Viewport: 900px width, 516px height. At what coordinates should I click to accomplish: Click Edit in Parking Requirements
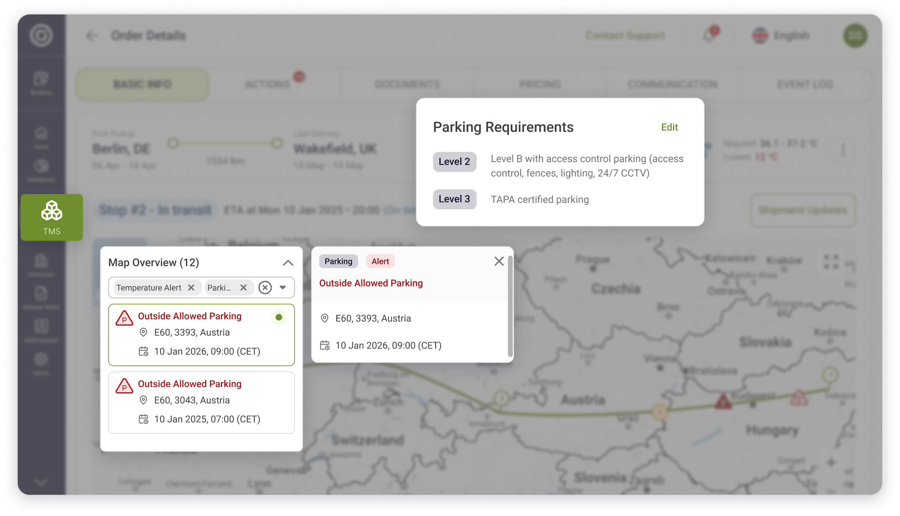click(669, 127)
